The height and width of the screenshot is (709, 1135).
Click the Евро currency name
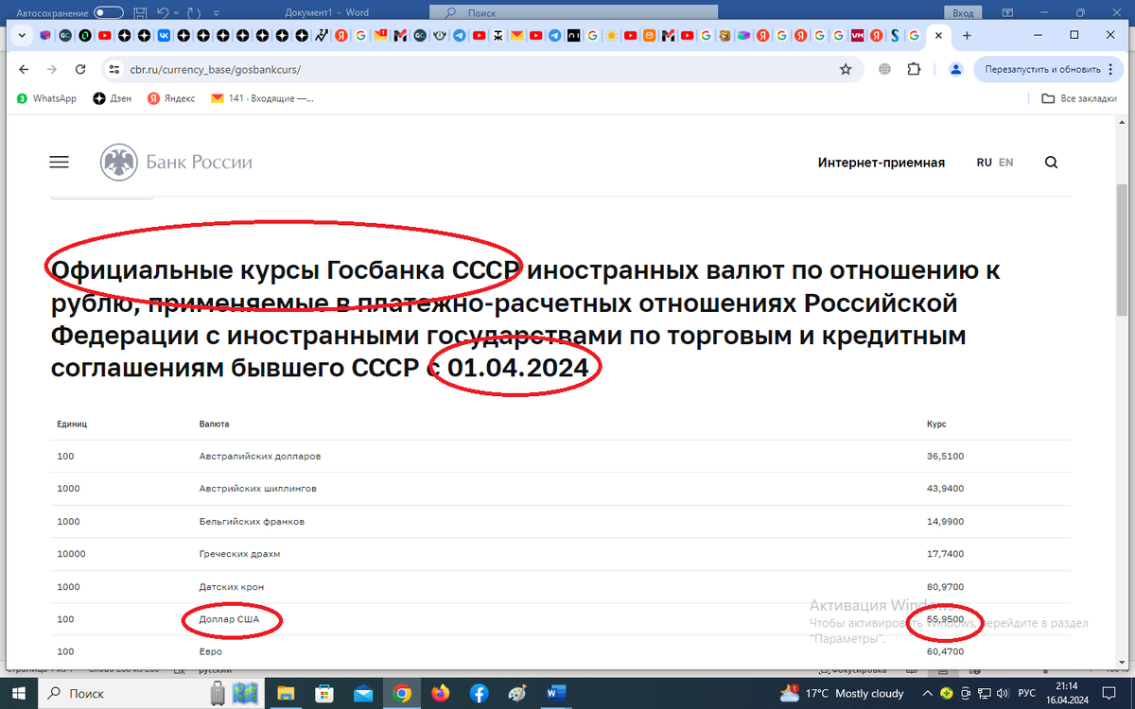click(211, 651)
